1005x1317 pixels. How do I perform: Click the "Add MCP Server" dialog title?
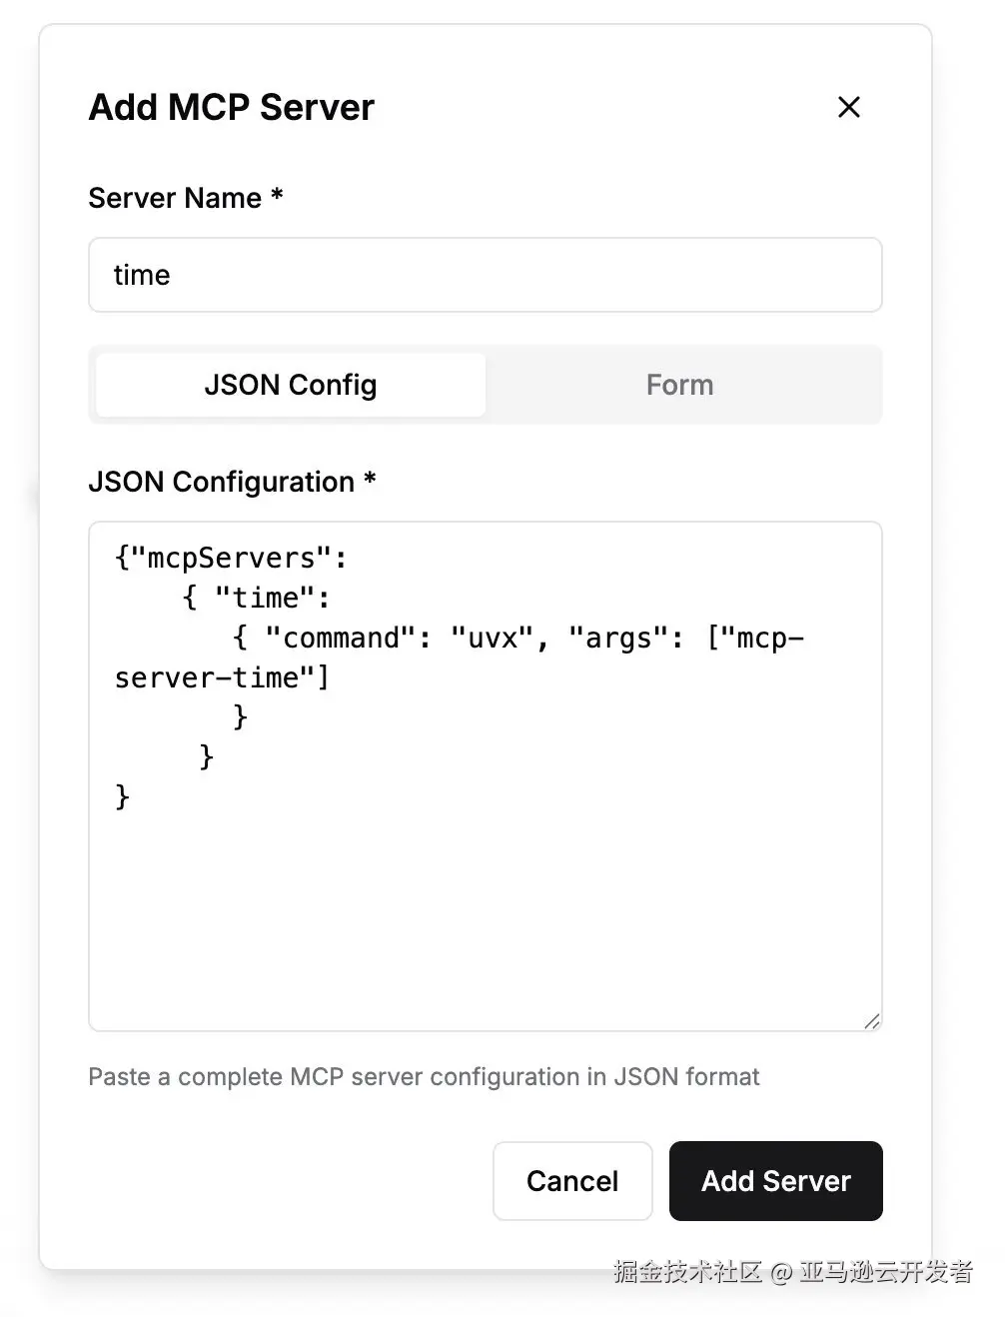point(232,107)
